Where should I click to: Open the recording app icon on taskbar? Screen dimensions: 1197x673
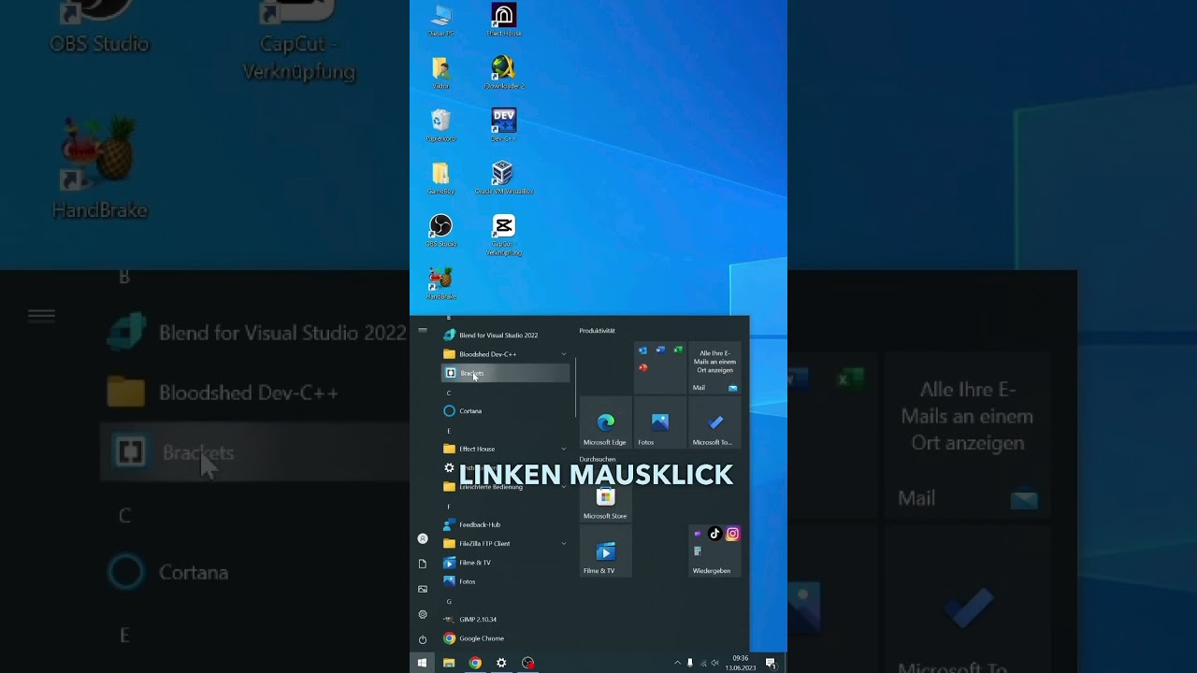(x=527, y=663)
